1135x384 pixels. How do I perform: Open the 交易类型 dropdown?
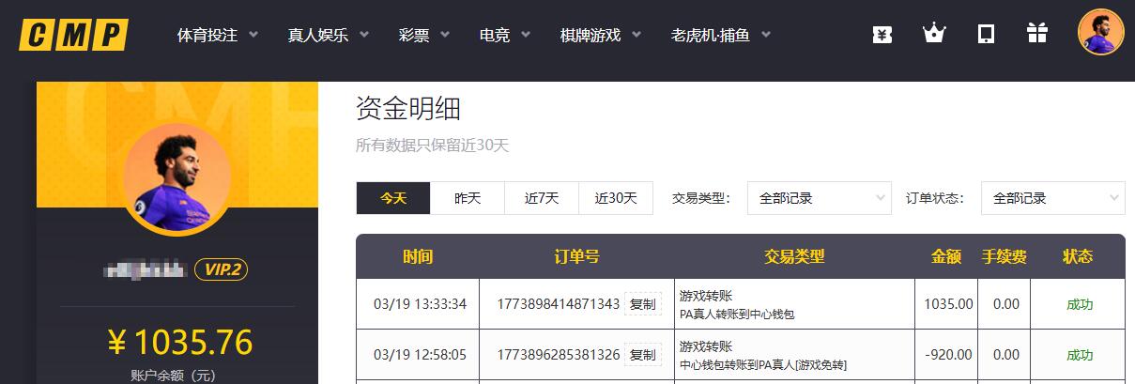(x=819, y=198)
